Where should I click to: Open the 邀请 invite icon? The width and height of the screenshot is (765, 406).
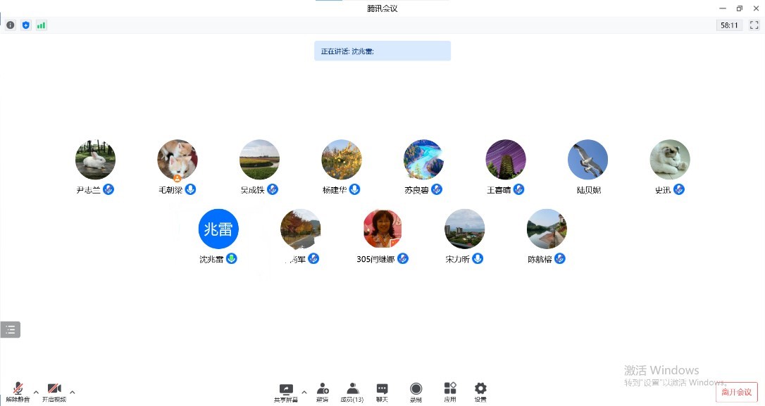[323, 391]
